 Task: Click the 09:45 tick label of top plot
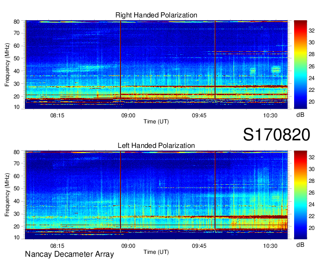click(x=199, y=115)
